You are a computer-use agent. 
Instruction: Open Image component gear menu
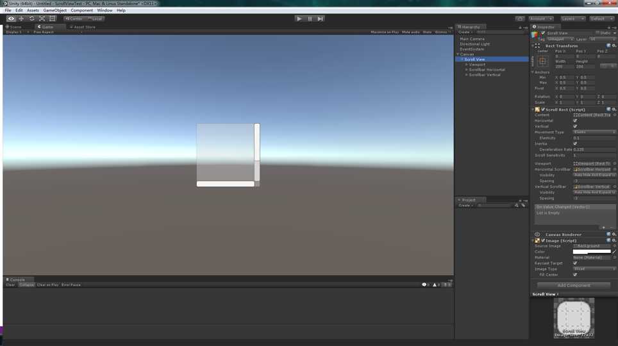[614, 240]
